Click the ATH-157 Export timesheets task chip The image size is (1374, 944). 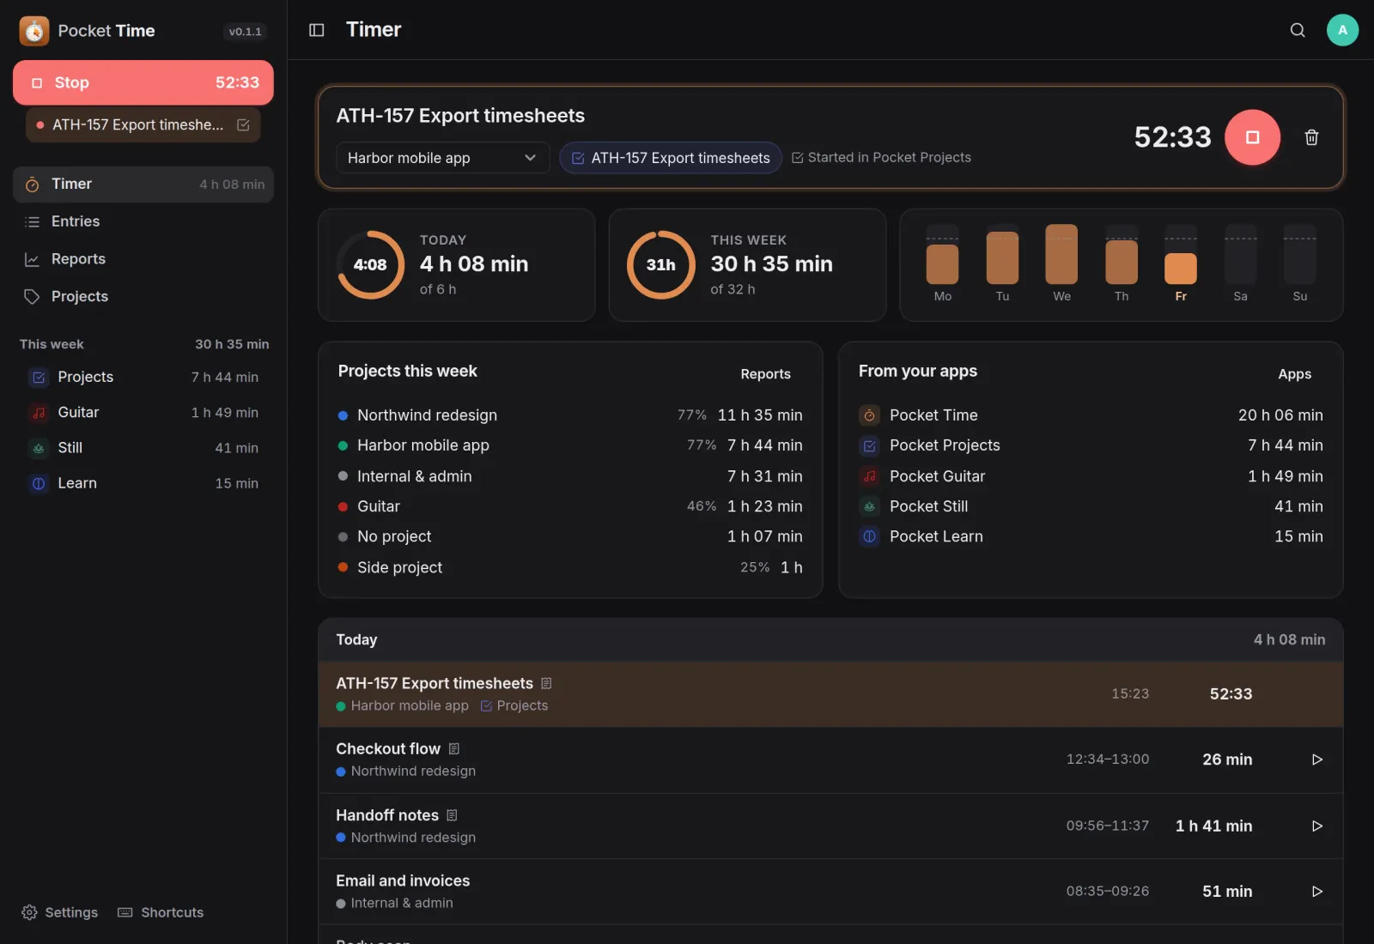tap(671, 158)
